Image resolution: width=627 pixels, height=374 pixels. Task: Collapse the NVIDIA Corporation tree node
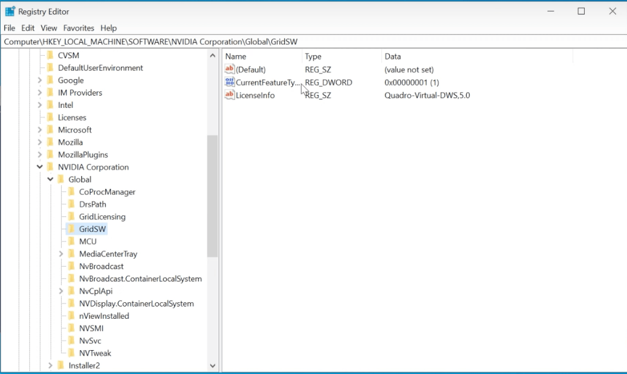point(40,167)
